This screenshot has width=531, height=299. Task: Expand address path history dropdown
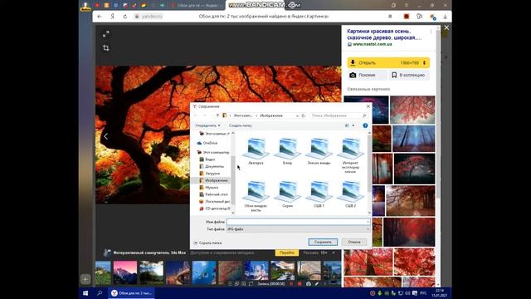coord(297,115)
